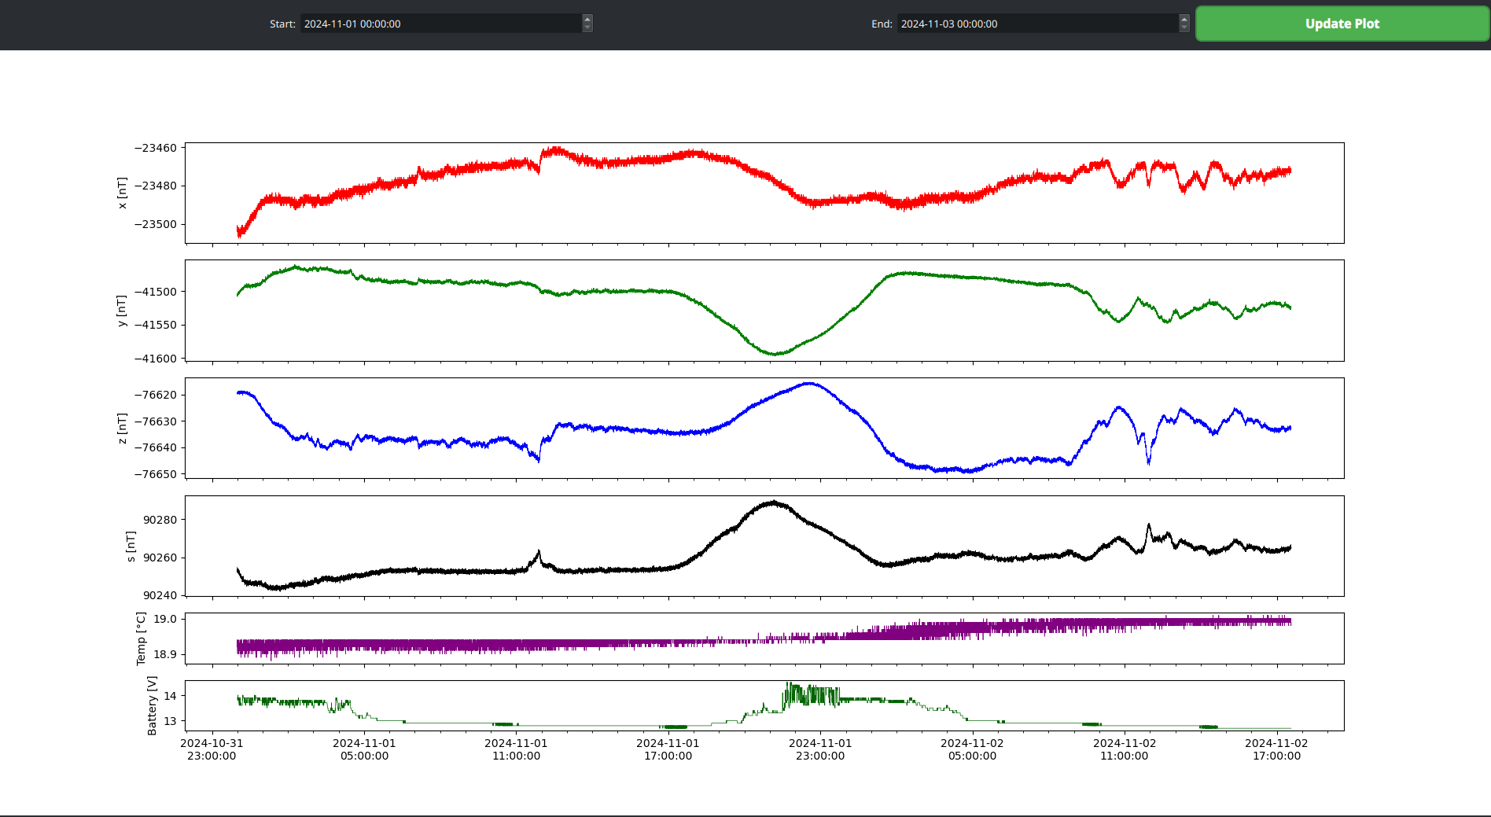
Task: Click inside the black s [nT] plot
Action: tap(764, 546)
